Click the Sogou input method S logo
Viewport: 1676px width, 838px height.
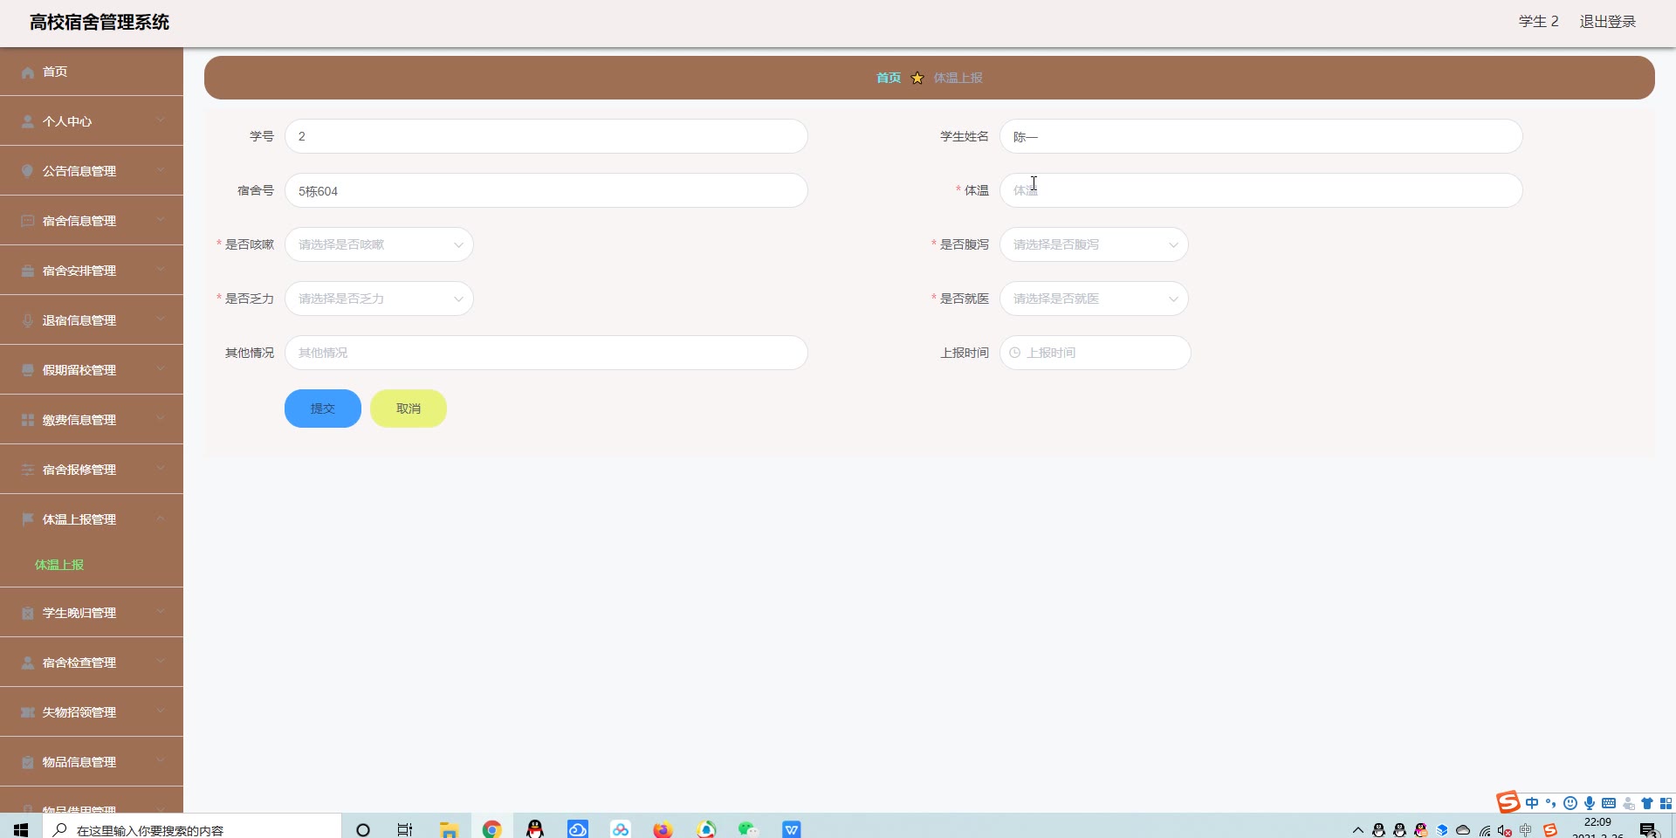1508,802
